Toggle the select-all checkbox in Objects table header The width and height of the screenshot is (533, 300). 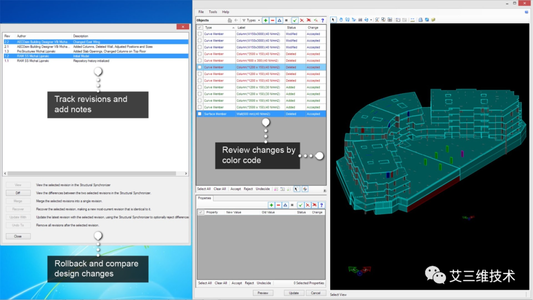(200, 28)
